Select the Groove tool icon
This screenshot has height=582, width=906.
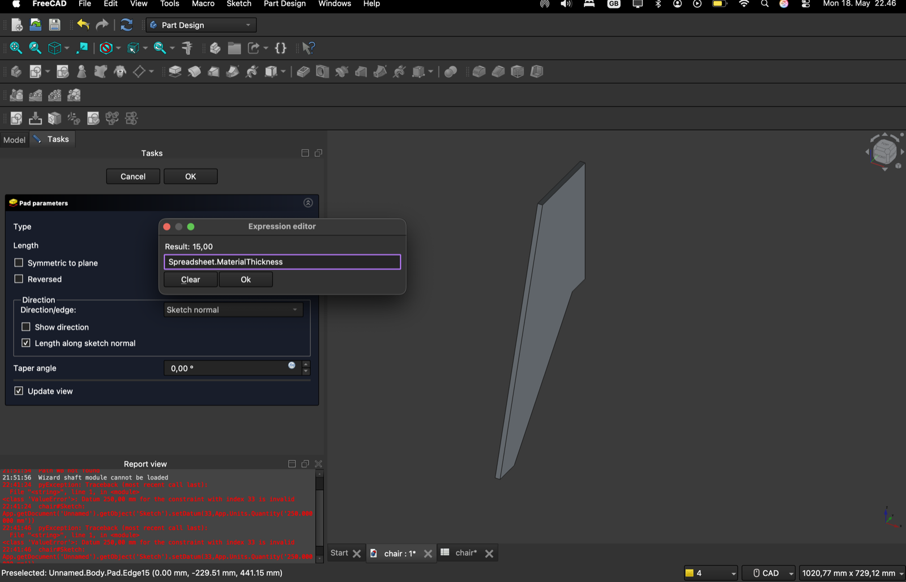point(341,71)
